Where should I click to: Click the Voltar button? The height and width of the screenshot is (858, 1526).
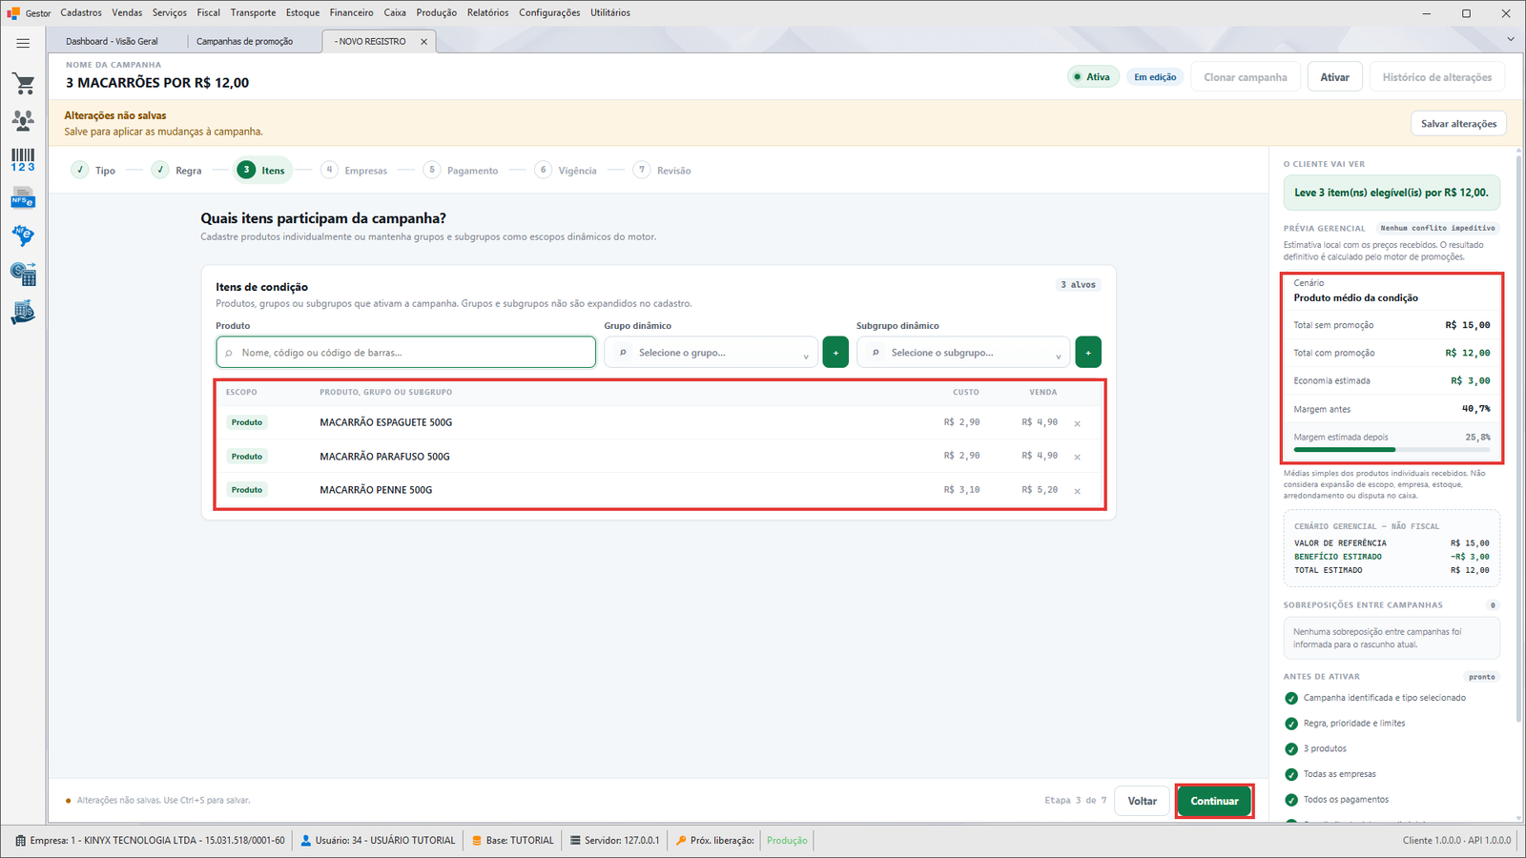point(1142,801)
